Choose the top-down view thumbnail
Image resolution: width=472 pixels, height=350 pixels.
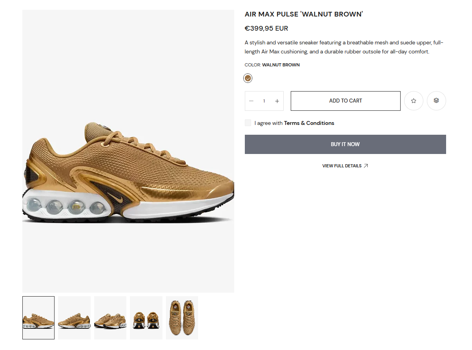182,318
